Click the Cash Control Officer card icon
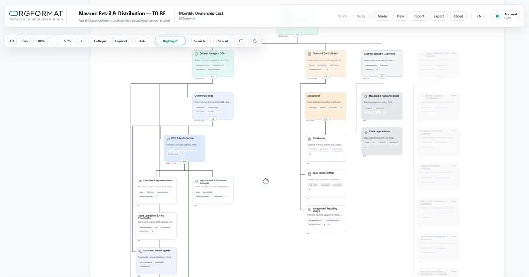 pyautogui.click(x=309, y=174)
